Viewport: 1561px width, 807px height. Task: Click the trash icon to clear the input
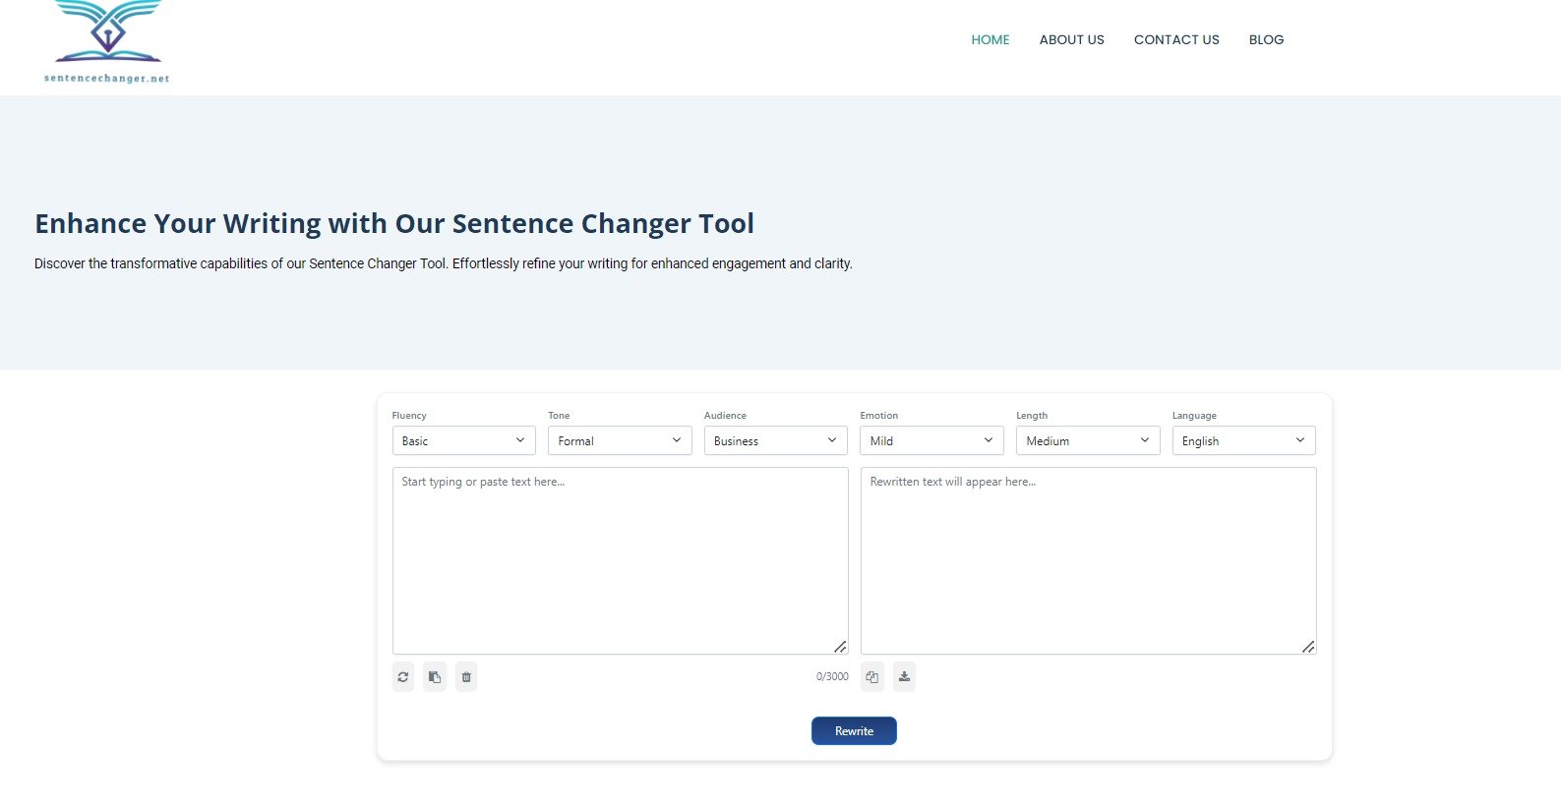click(466, 677)
